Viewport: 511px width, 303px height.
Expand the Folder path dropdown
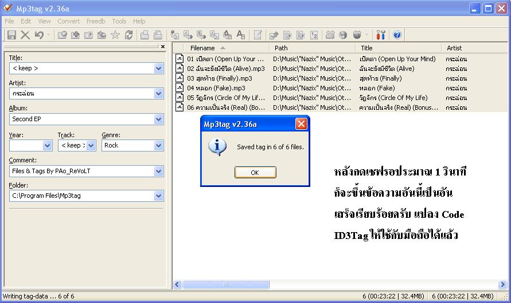tap(158, 196)
